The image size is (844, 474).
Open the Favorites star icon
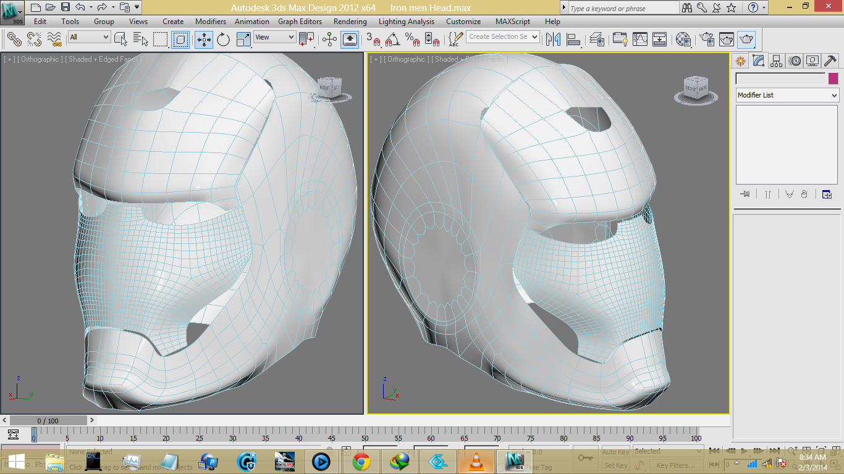point(732,8)
